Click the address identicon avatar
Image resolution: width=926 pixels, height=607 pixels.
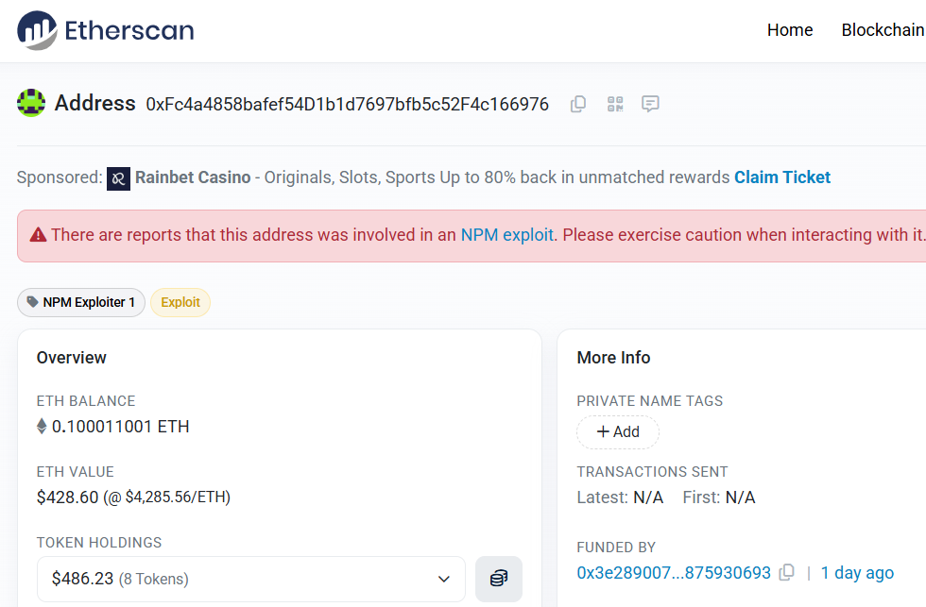click(x=31, y=103)
